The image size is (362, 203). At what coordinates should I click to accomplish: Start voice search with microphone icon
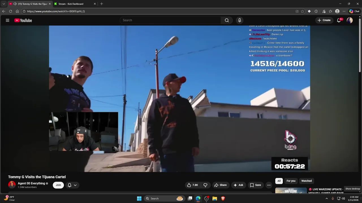[240, 20]
